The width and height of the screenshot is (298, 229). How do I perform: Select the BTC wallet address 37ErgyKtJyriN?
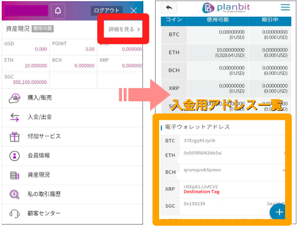pyautogui.click(x=200, y=141)
